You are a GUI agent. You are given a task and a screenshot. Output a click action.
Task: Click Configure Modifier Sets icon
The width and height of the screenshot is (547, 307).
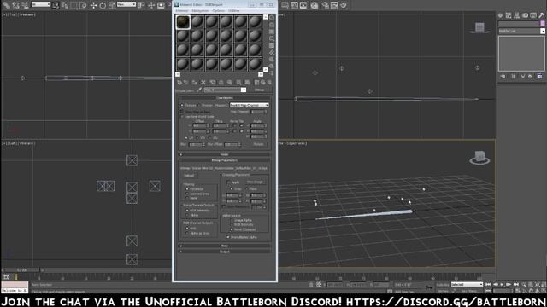point(539,76)
